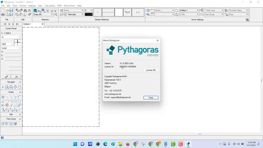Open the DTM menu

click(x=59, y=6)
